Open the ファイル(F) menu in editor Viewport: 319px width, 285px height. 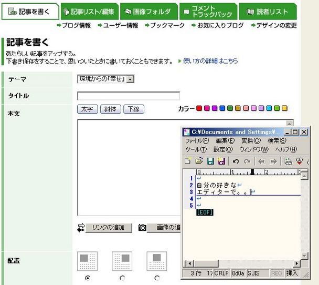pyautogui.click(x=197, y=141)
